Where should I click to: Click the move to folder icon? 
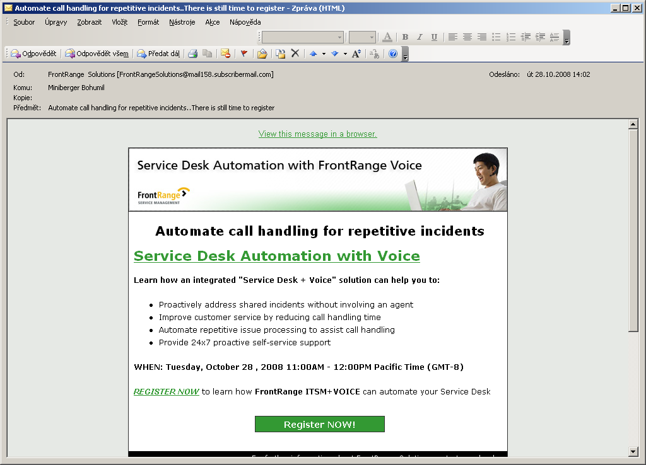pos(281,54)
